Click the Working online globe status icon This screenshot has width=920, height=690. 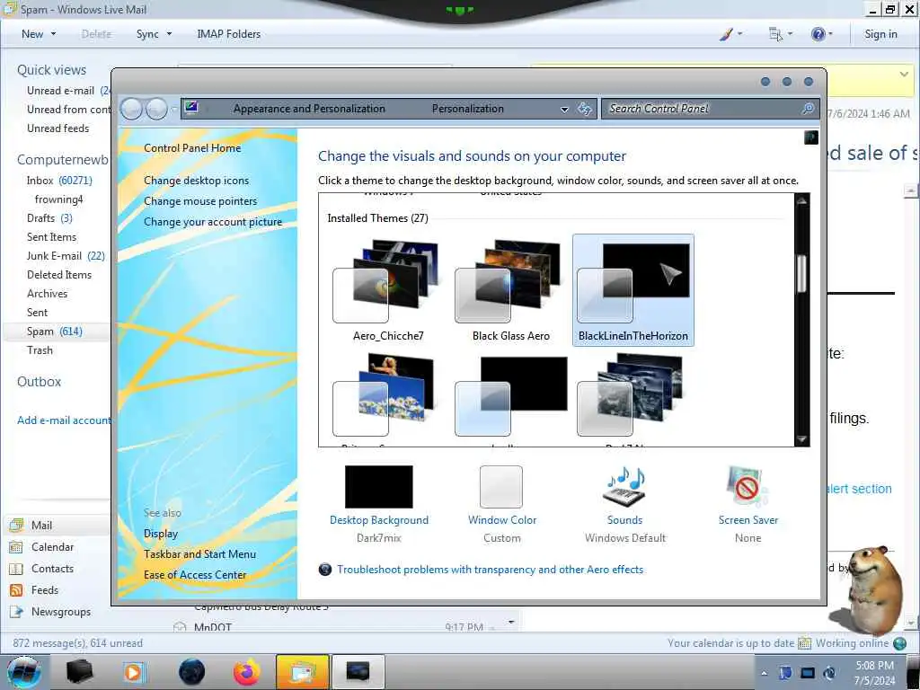[899, 643]
